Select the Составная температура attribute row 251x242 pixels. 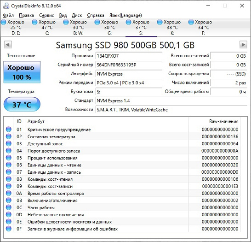(123, 136)
